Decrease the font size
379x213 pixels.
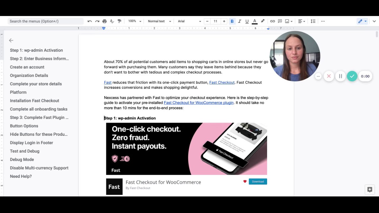[x=207, y=21]
